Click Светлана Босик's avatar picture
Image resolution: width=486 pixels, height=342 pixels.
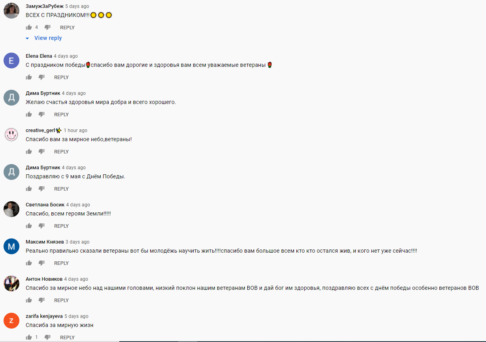(x=11, y=209)
